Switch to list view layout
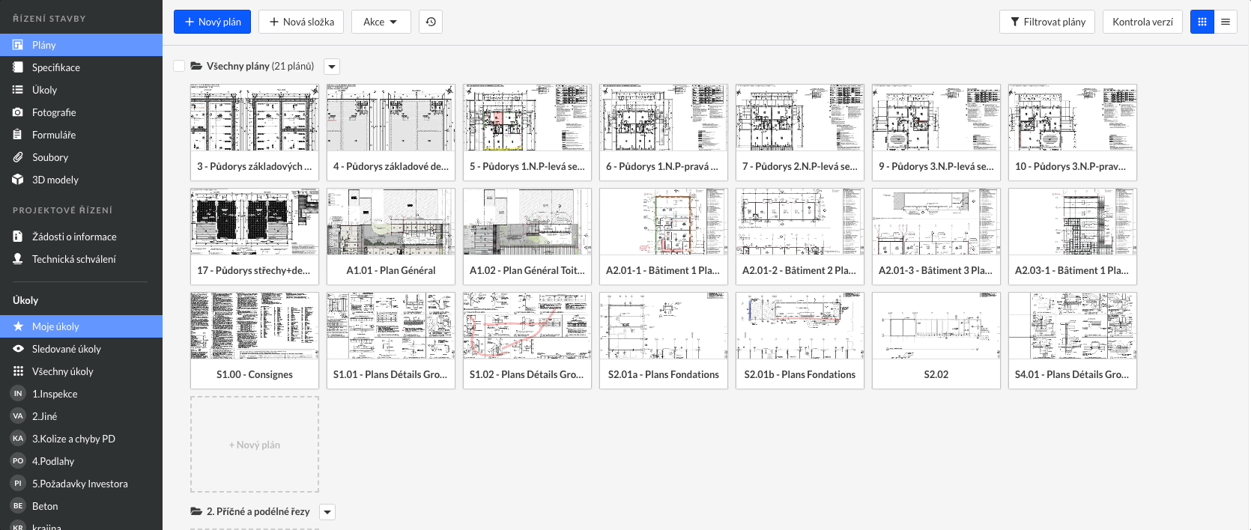 coord(1226,22)
